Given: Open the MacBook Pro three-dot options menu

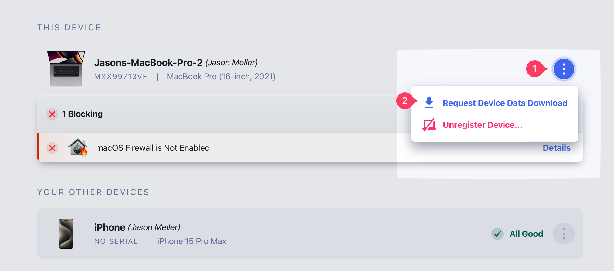Looking at the screenshot, I should pos(564,69).
